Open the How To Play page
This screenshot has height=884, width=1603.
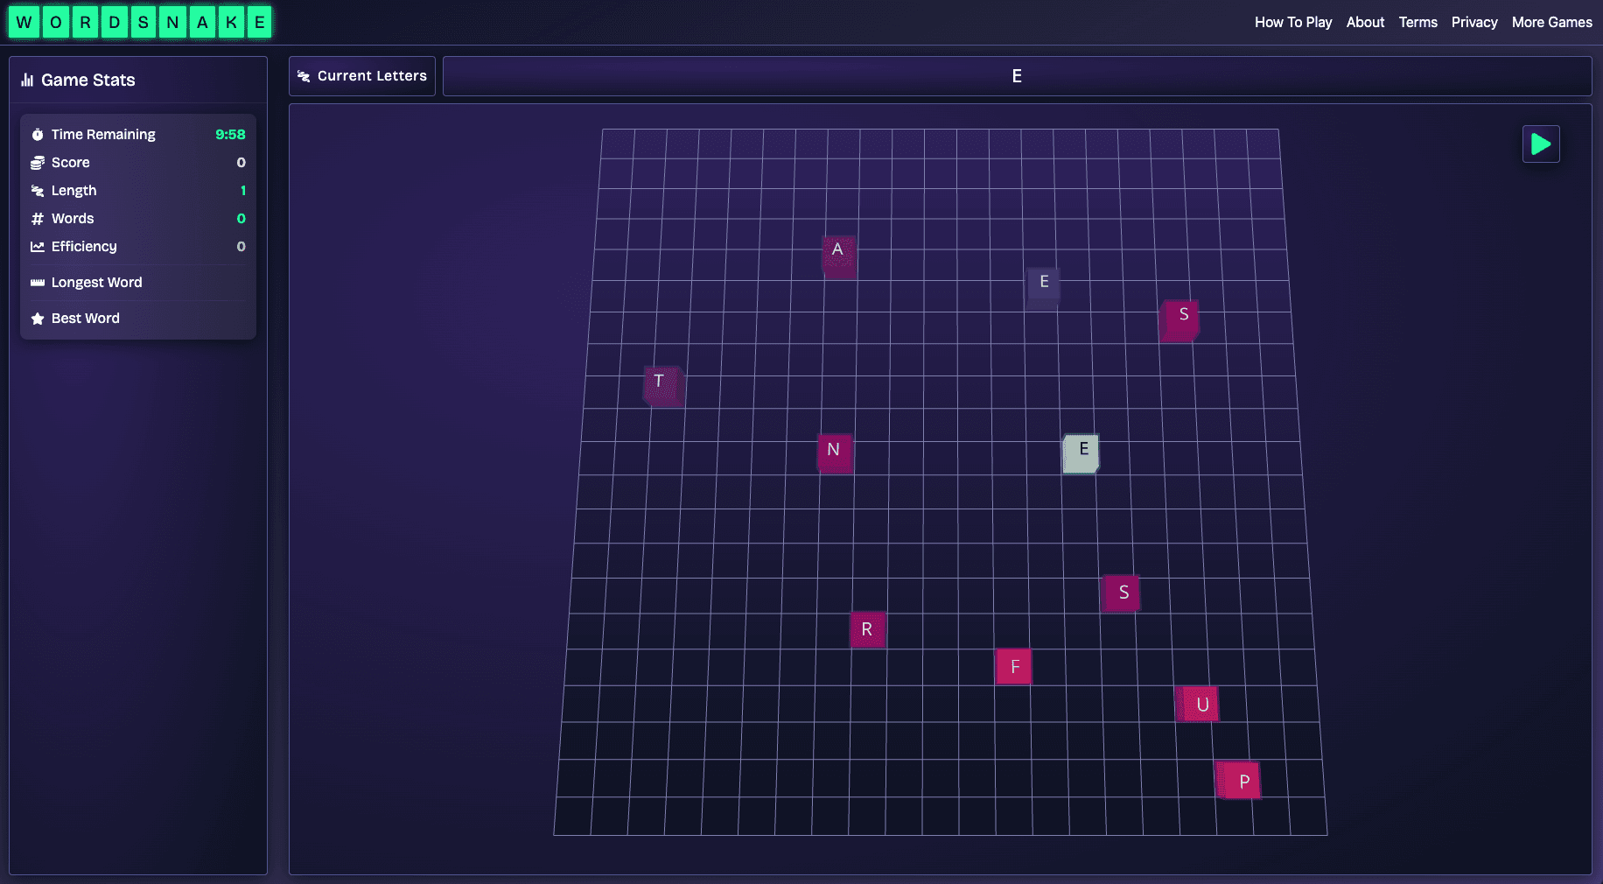tap(1292, 22)
